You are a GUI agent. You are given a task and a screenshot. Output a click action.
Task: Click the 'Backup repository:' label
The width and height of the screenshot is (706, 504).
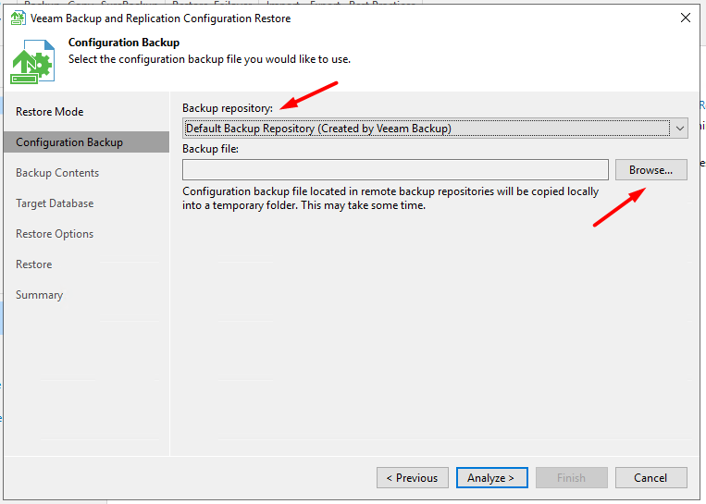click(228, 108)
